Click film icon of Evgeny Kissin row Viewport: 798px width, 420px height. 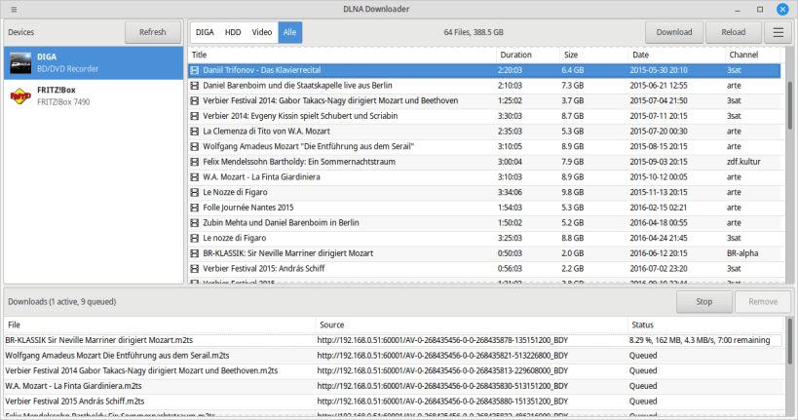click(x=195, y=116)
